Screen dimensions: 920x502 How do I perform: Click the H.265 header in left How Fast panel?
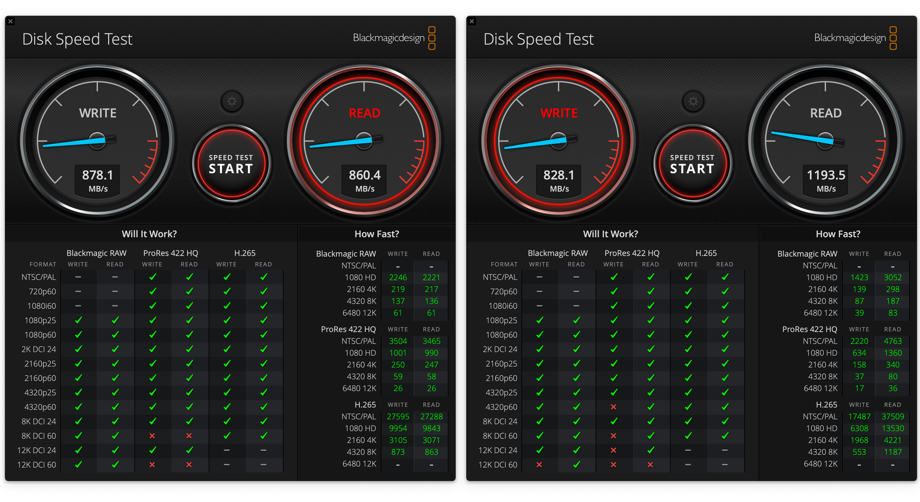point(365,405)
